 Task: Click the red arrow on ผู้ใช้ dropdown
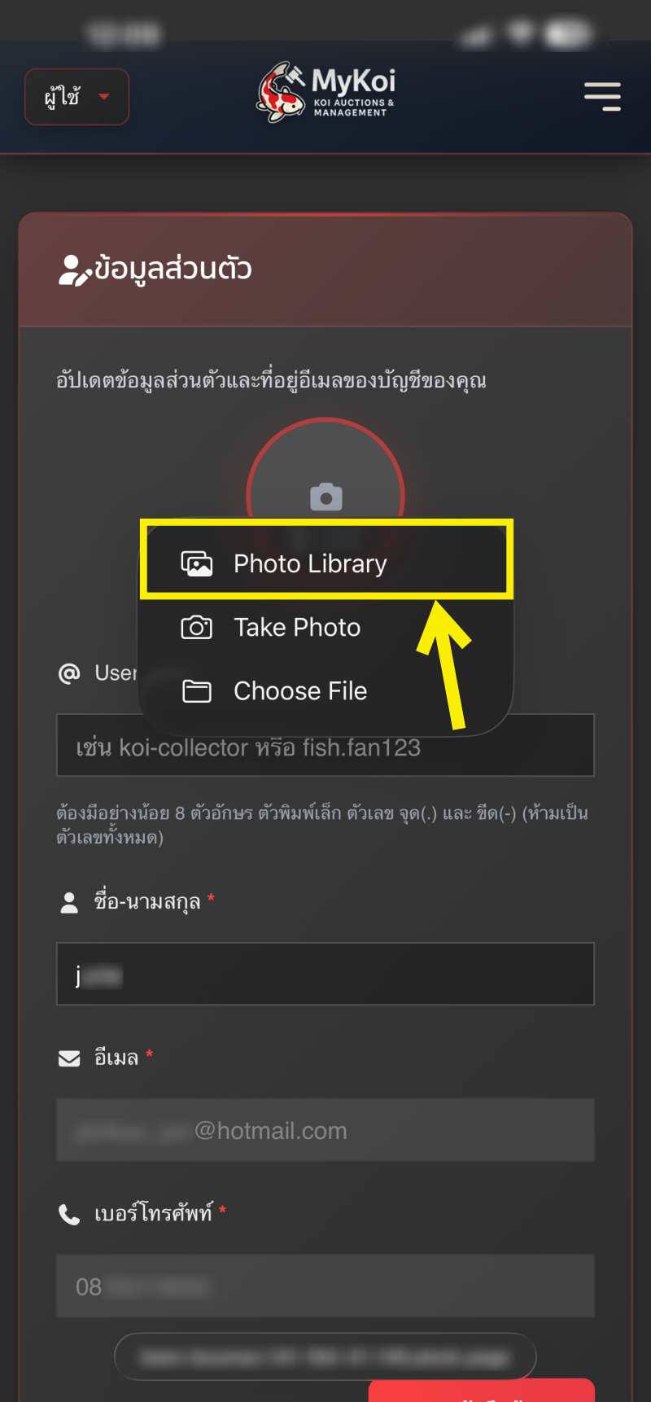(x=103, y=97)
